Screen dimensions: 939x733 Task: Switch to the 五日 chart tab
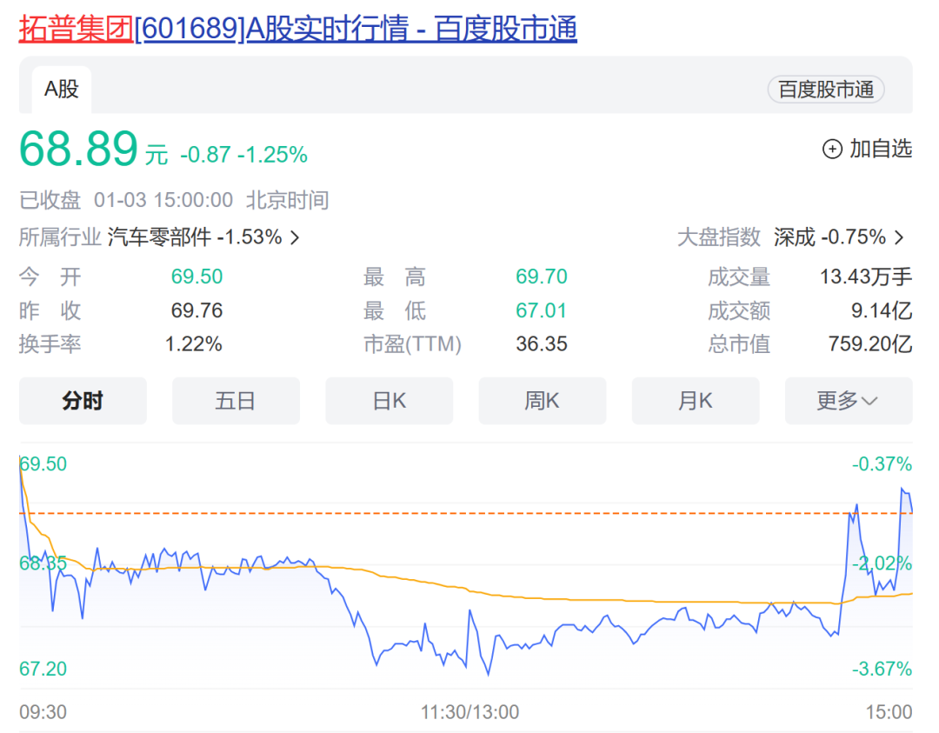pos(236,401)
